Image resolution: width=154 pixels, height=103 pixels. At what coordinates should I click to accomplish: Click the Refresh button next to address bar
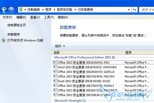(134, 10)
